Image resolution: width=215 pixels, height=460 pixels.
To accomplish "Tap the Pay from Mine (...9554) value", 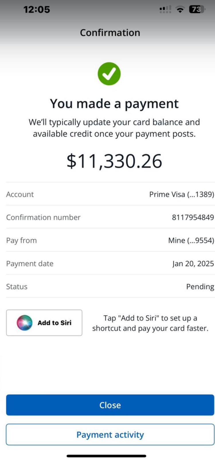I will click(191, 240).
